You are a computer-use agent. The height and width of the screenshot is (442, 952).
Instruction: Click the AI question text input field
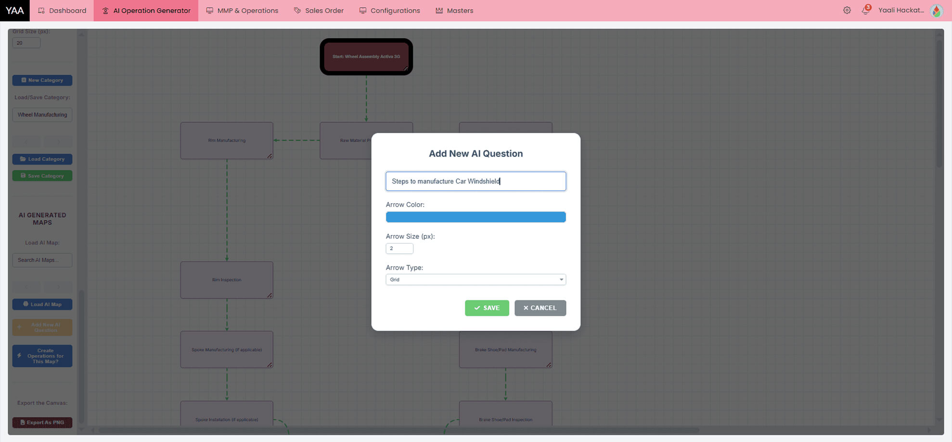(476, 181)
